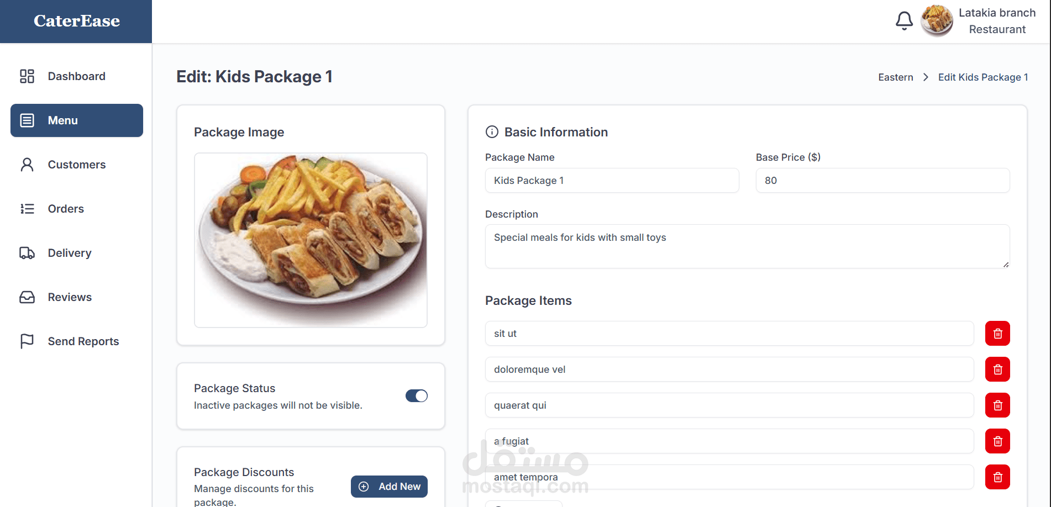
Task: Focus the Base Price input field
Action: pos(882,181)
